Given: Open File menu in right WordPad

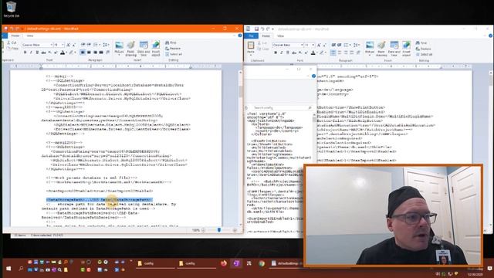Looking at the screenshot, I should 251,36.
